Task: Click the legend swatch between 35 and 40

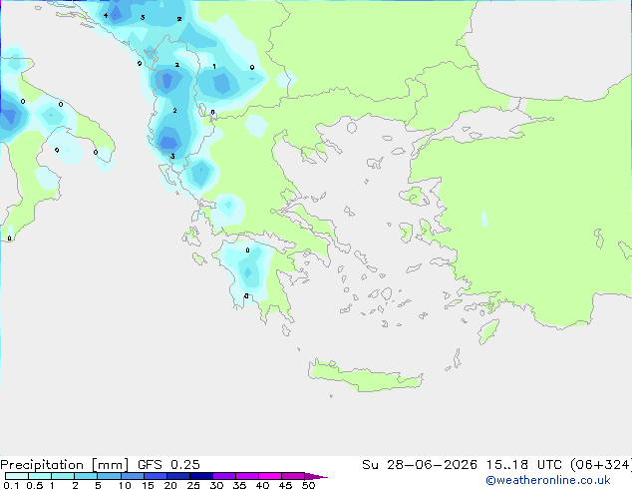Action: tap(247, 476)
